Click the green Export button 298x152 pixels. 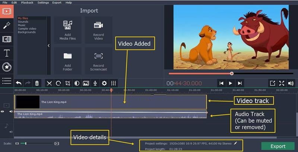[x=278, y=146]
